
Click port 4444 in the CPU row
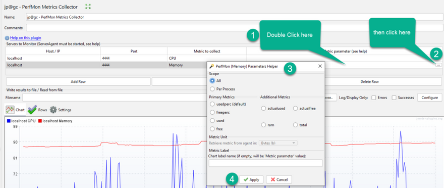[134, 58]
